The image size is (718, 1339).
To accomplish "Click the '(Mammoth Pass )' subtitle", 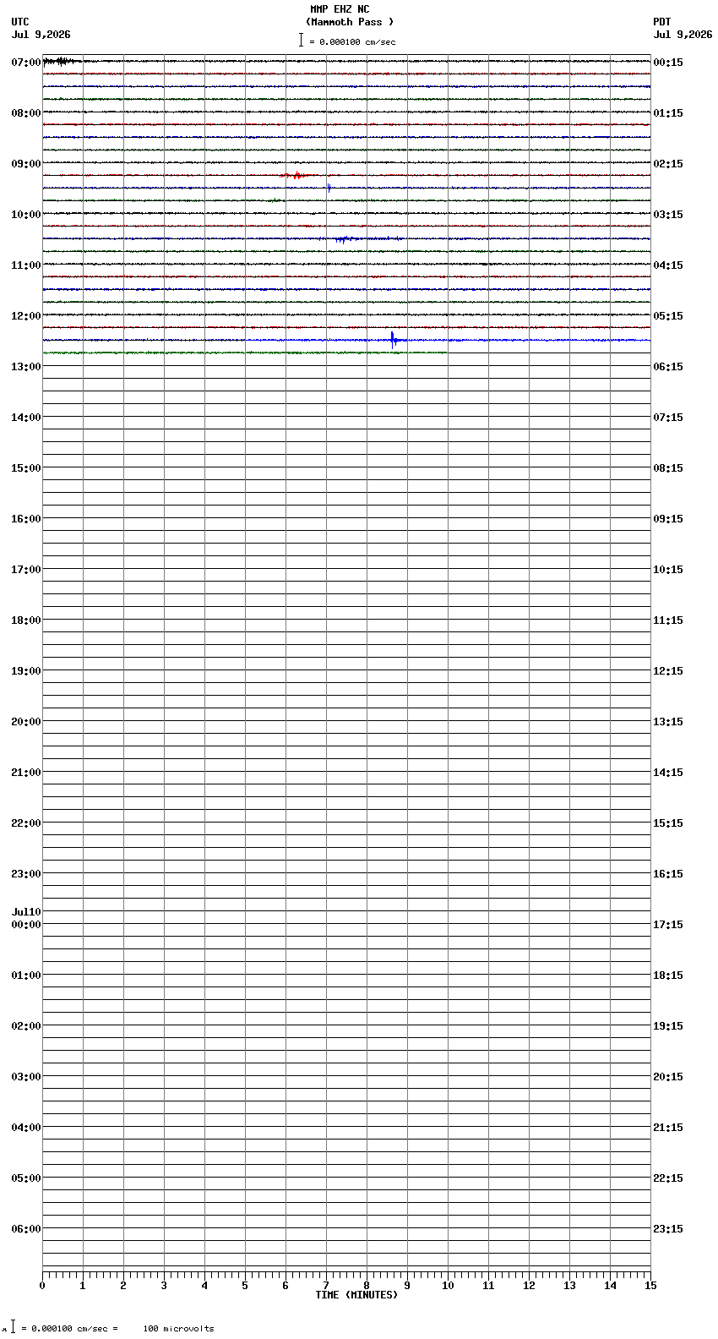I will point(350,22).
